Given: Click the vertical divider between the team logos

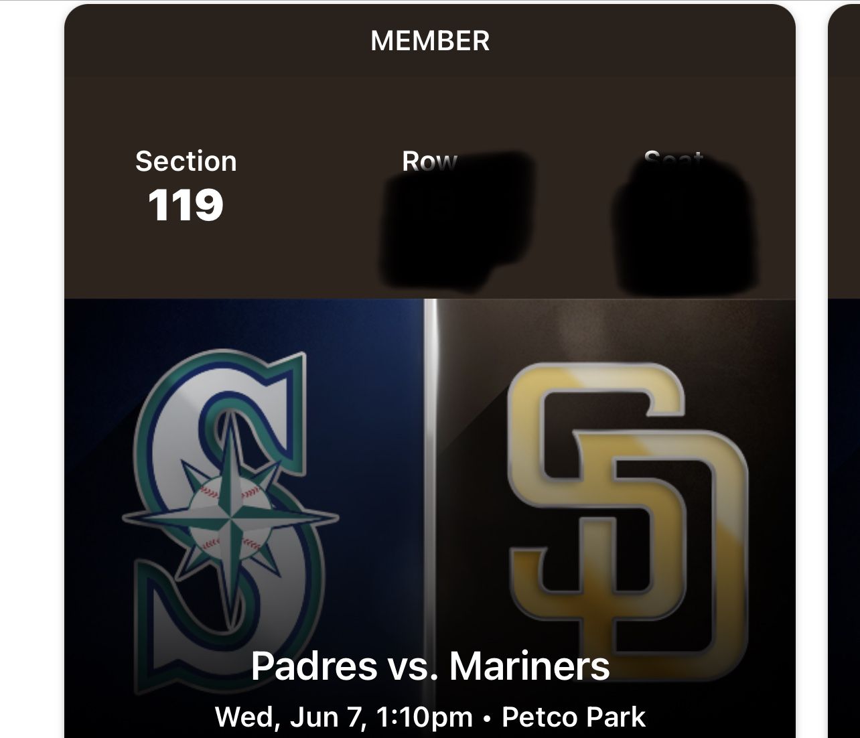Looking at the screenshot, I should tap(430, 469).
